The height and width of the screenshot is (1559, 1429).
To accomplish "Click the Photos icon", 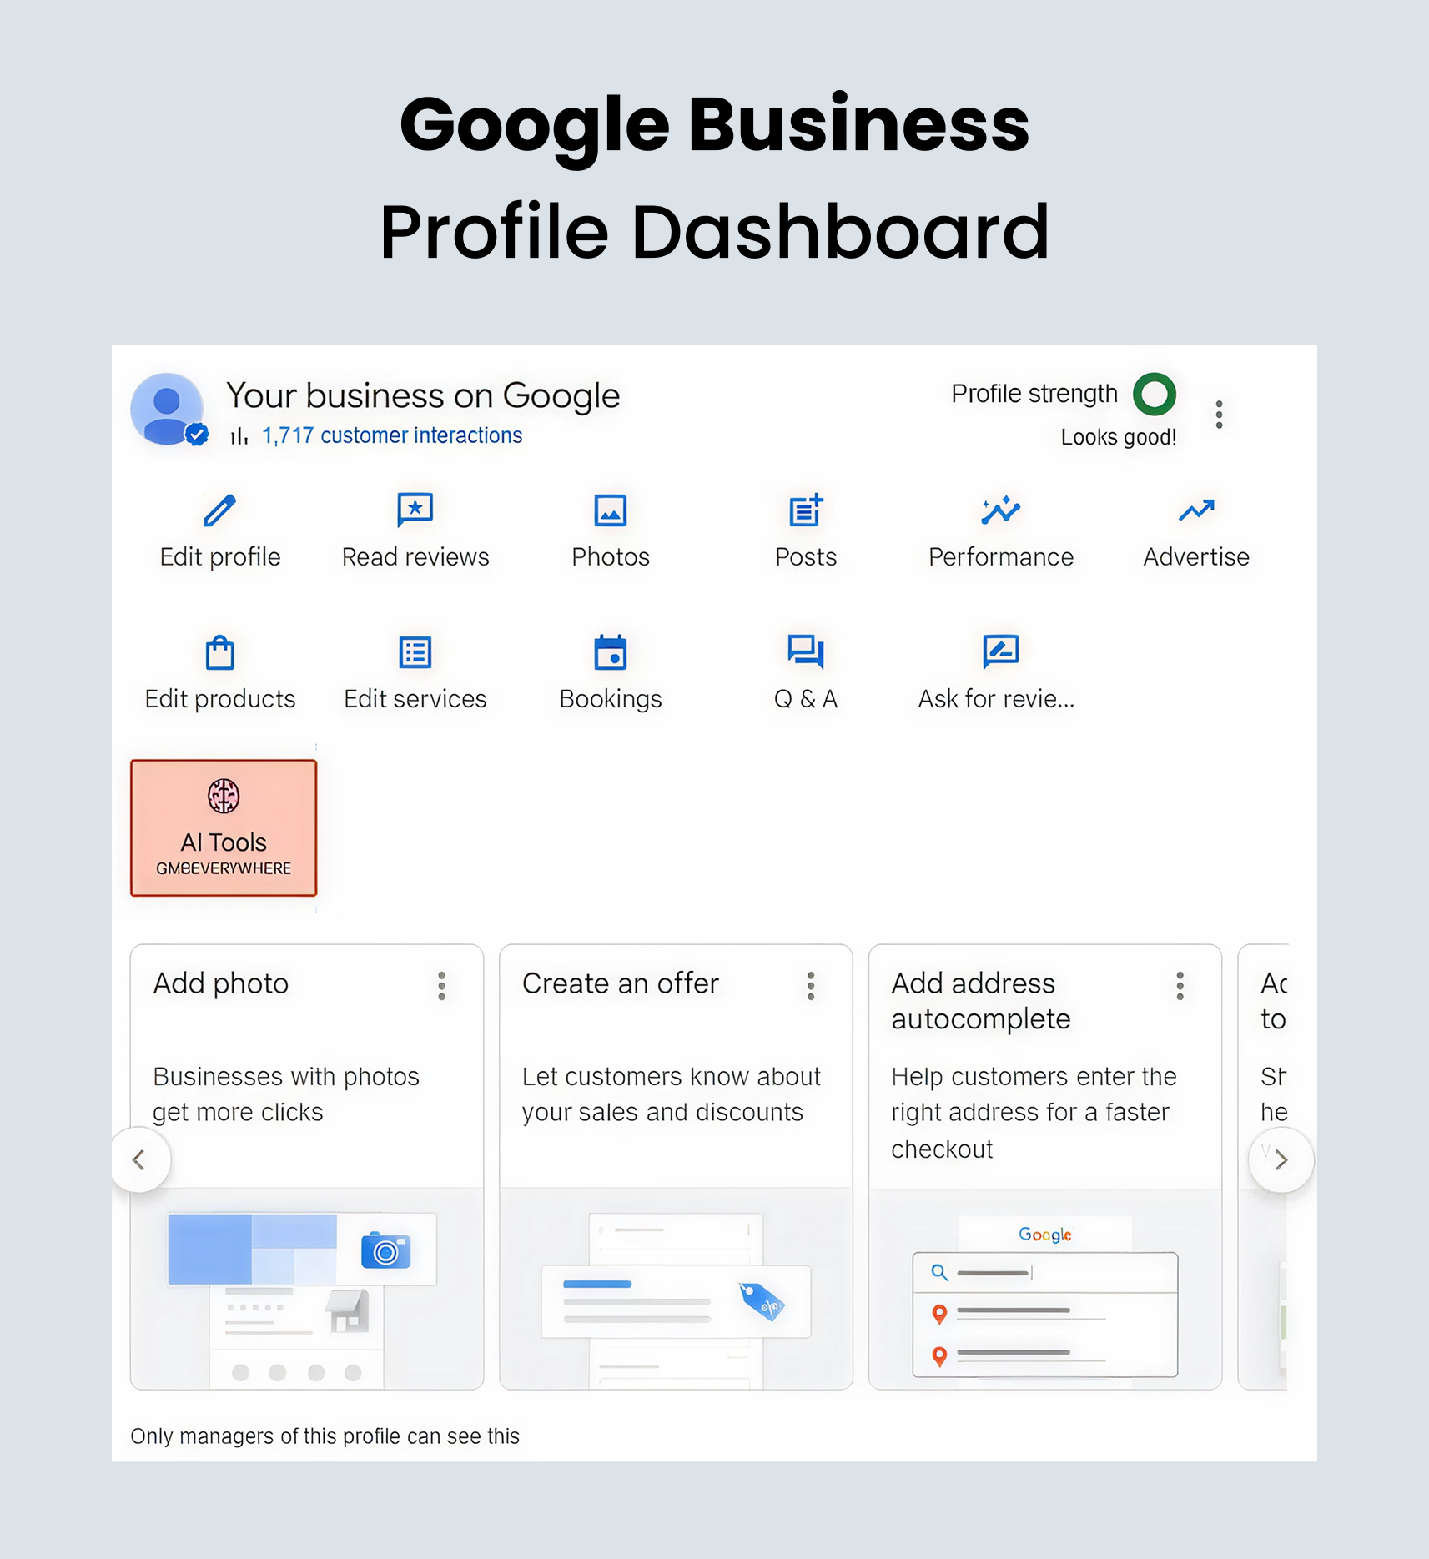I will click(x=610, y=510).
